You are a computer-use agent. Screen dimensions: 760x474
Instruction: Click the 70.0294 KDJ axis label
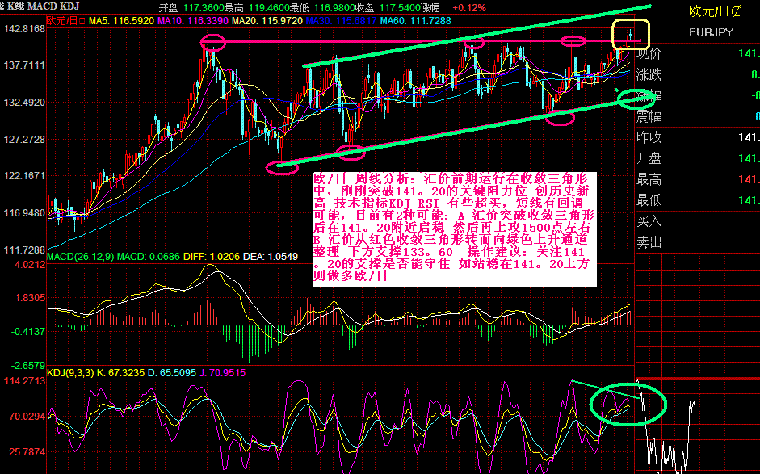(27, 417)
